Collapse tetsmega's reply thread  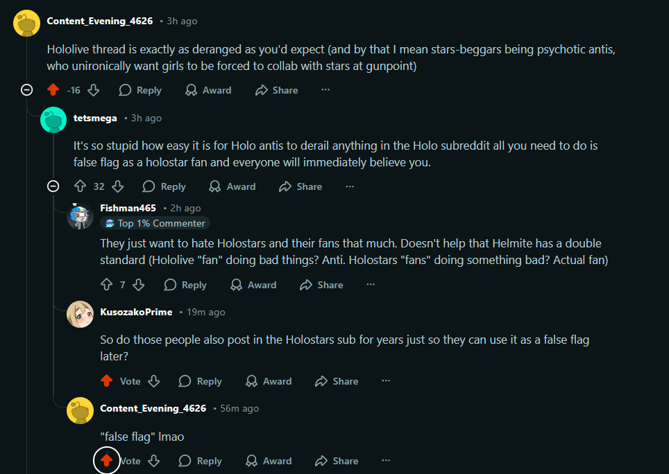pyautogui.click(x=53, y=186)
